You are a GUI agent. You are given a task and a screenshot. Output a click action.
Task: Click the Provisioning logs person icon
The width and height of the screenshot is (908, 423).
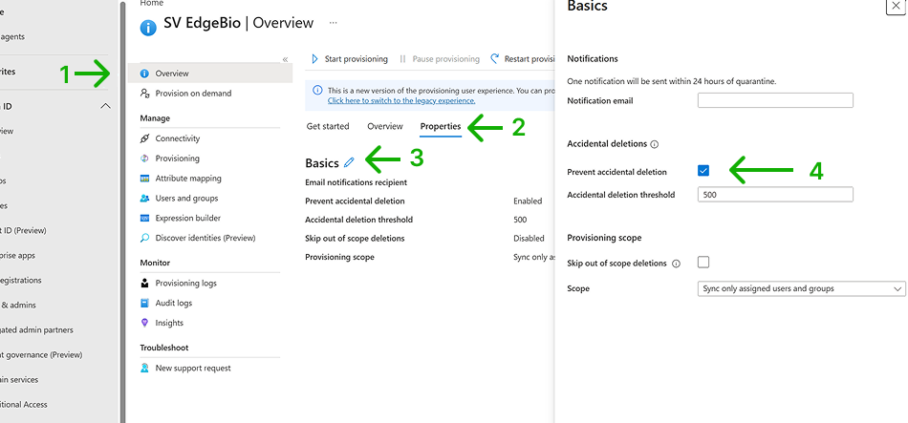144,283
